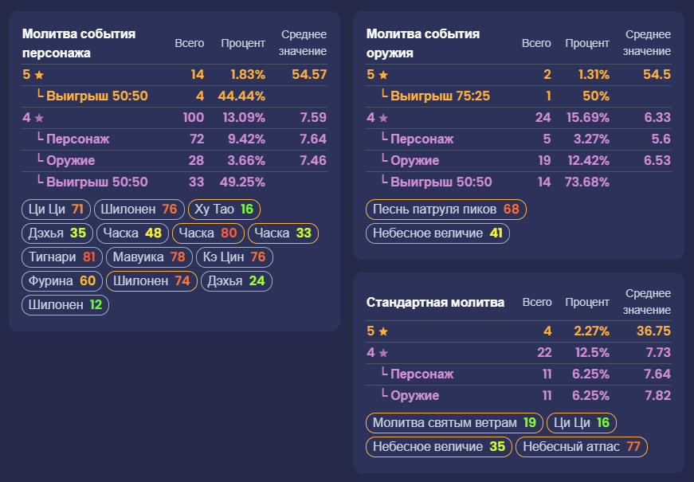The height and width of the screenshot is (482, 694).
Task: Click the 5-star icon in character banner
Action: (39, 75)
